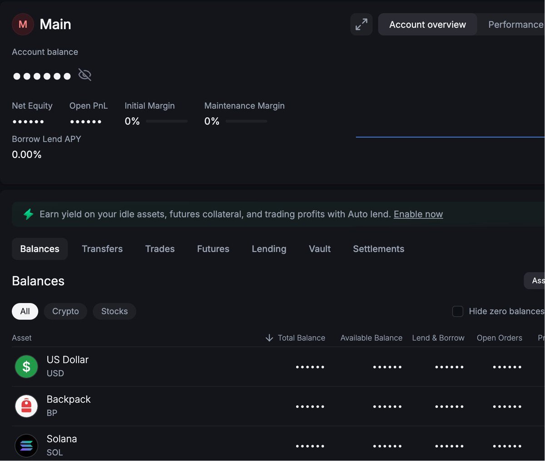Click the Auto lend lightning icon
Viewport: 545px width, 461px height.
pyautogui.click(x=29, y=214)
